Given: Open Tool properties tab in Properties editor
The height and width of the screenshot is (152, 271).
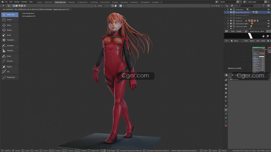Looking at the screenshot, I should coord(226,80).
